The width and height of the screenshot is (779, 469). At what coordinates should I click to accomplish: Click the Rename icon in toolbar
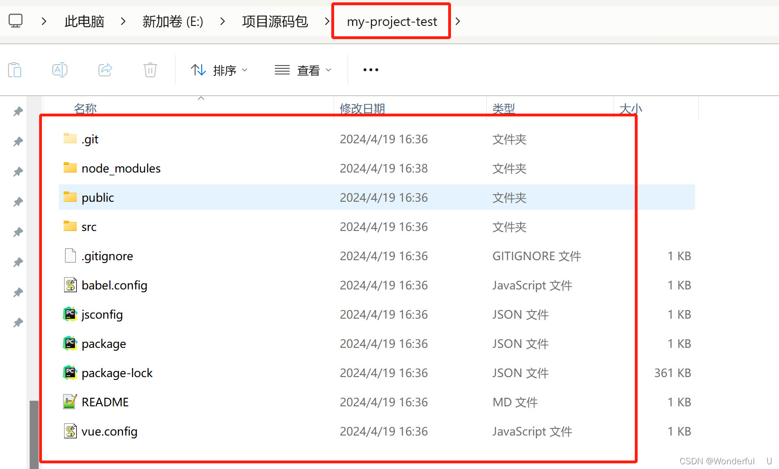[60, 70]
